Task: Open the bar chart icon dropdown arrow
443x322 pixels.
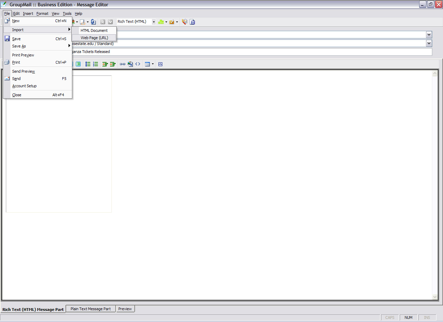Action: click(166, 22)
